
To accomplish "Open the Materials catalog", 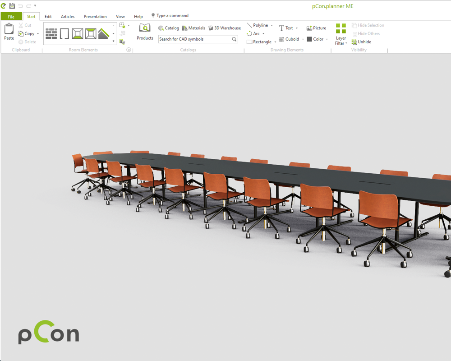I will pyautogui.click(x=193, y=28).
